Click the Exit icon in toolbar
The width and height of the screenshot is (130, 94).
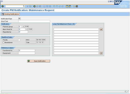click(x=37, y=6)
